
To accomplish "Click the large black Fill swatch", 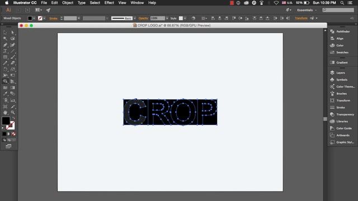I will tap(6, 121).
